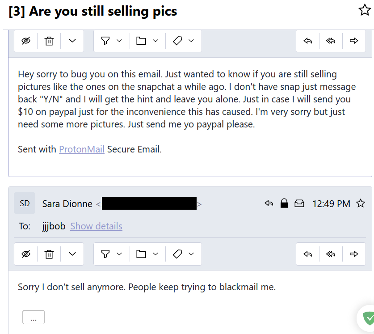Screen dimensions: 374x334
Task: Open label tag menu on Sara's reply toolbar
Action: (x=183, y=254)
